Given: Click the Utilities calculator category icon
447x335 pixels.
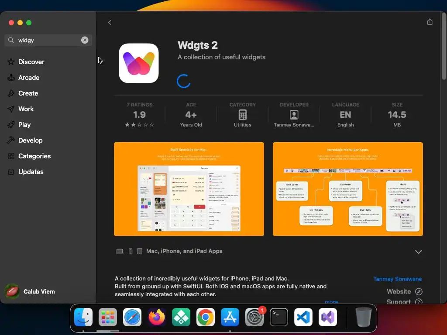Looking at the screenshot, I should tap(243, 115).
